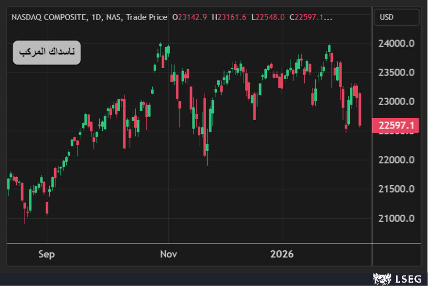Click the Sep label on time axis
The width and height of the screenshot is (428, 286).
[46, 255]
